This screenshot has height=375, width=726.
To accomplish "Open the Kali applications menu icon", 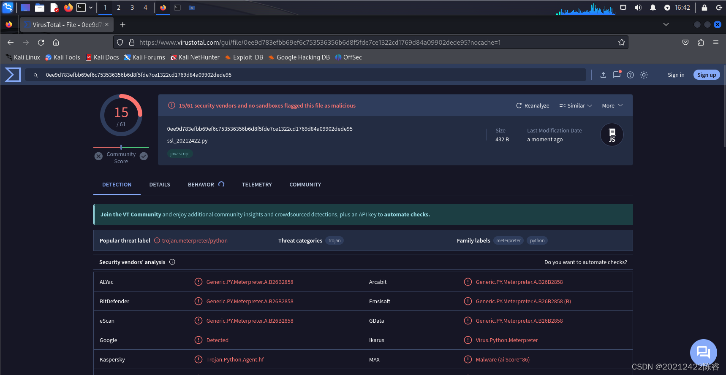I will click(8, 7).
